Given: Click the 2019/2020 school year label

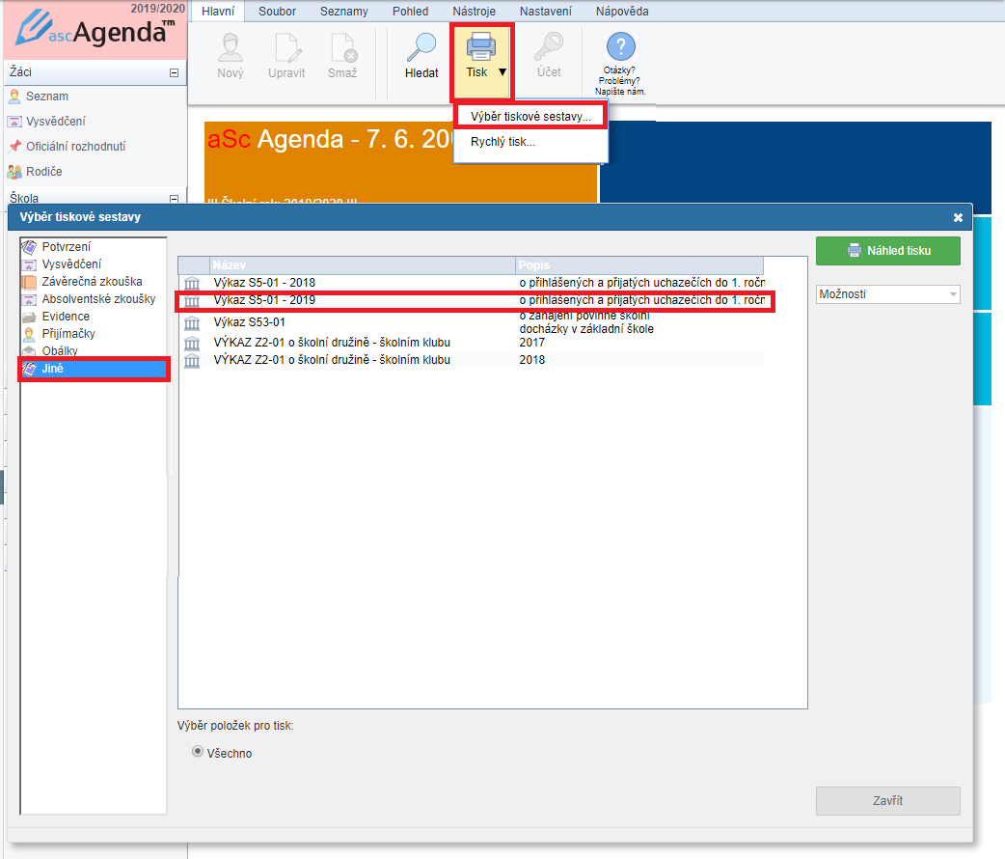Looking at the screenshot, I should (x=157, y=9).
